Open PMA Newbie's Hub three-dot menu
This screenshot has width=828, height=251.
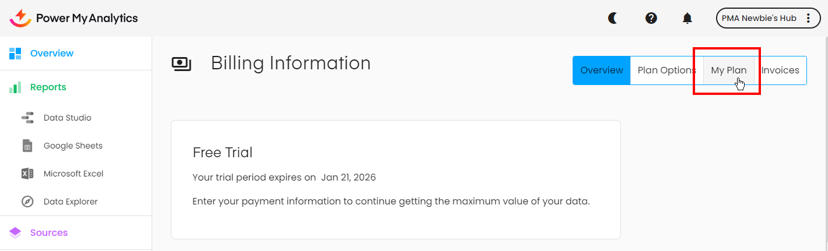808,18
